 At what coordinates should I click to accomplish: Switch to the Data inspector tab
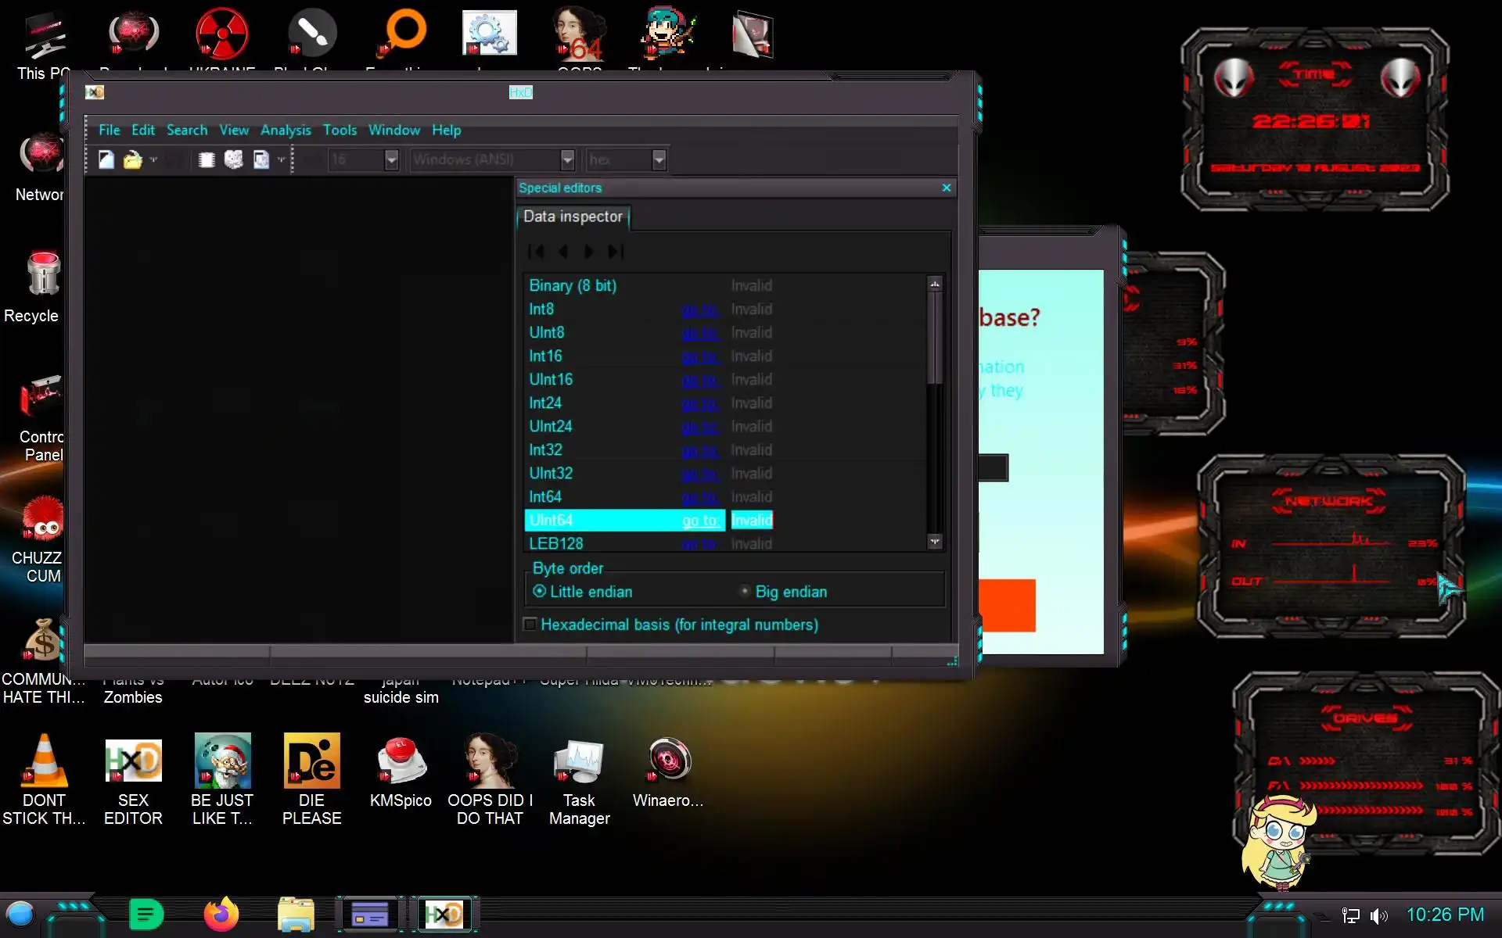coord(573,217)
